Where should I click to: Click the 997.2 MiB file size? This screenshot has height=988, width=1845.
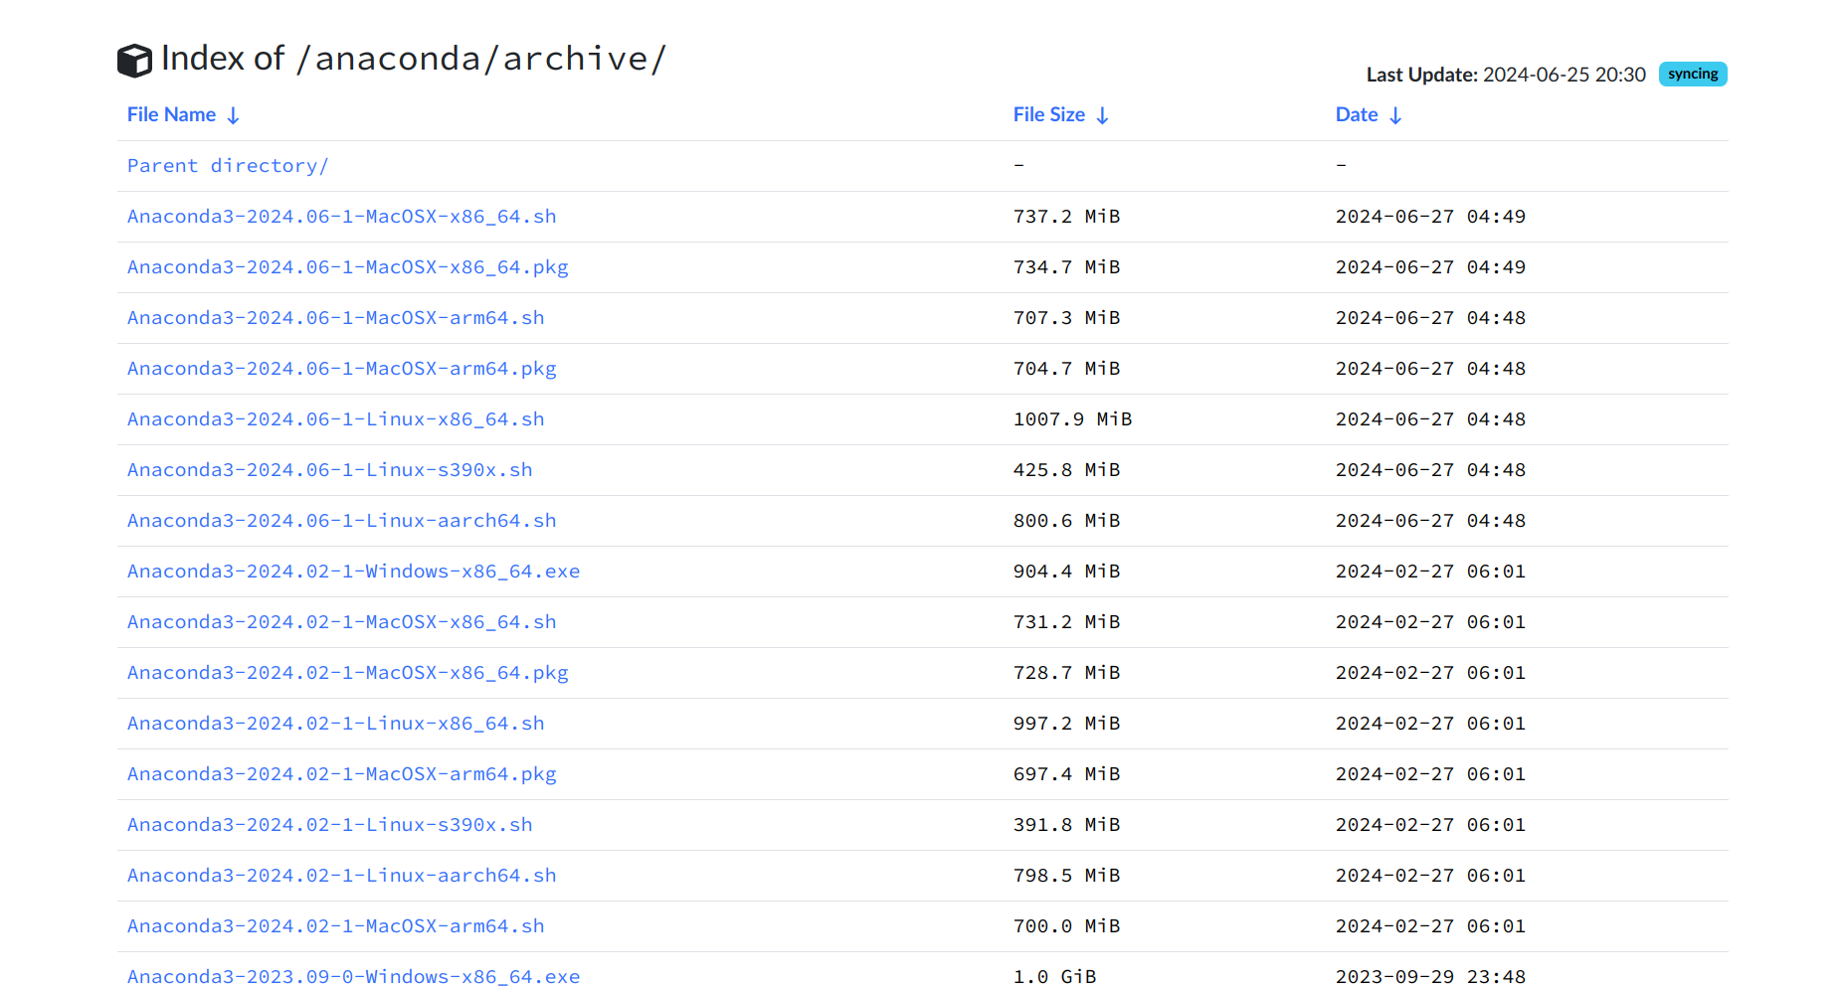(1067, 724)
